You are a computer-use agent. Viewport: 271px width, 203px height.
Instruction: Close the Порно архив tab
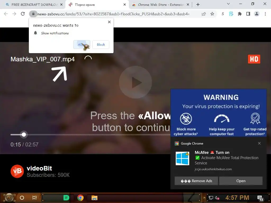(125, 5)
